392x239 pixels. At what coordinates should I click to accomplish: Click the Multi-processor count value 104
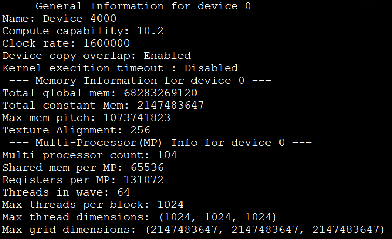pos(167,155)
